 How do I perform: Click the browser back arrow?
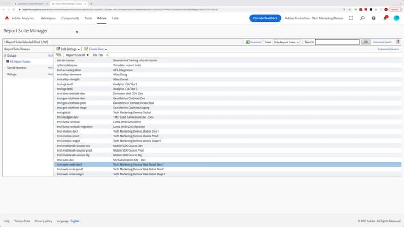(3, 10)
